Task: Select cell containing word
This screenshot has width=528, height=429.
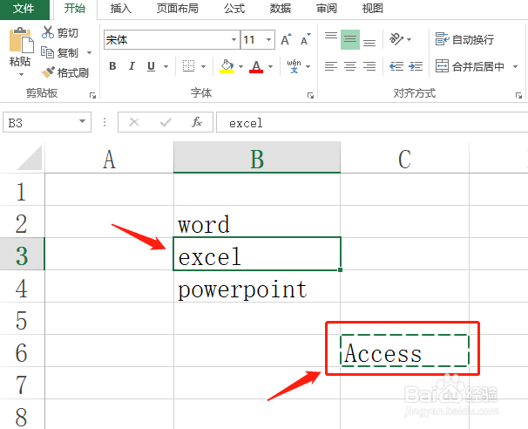Action: coord(257,221)
